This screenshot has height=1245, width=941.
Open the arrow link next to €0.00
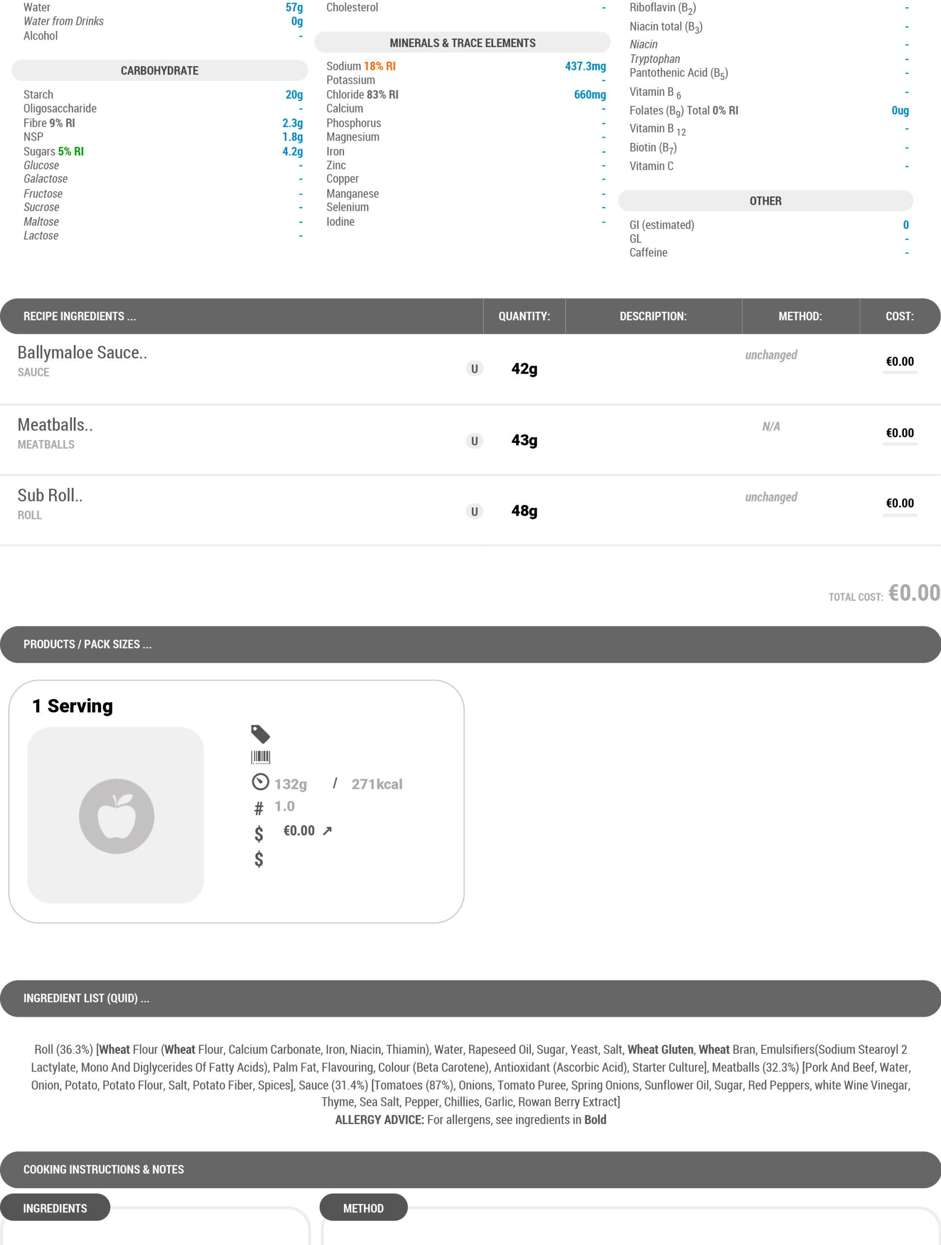(x=327, y=831)
